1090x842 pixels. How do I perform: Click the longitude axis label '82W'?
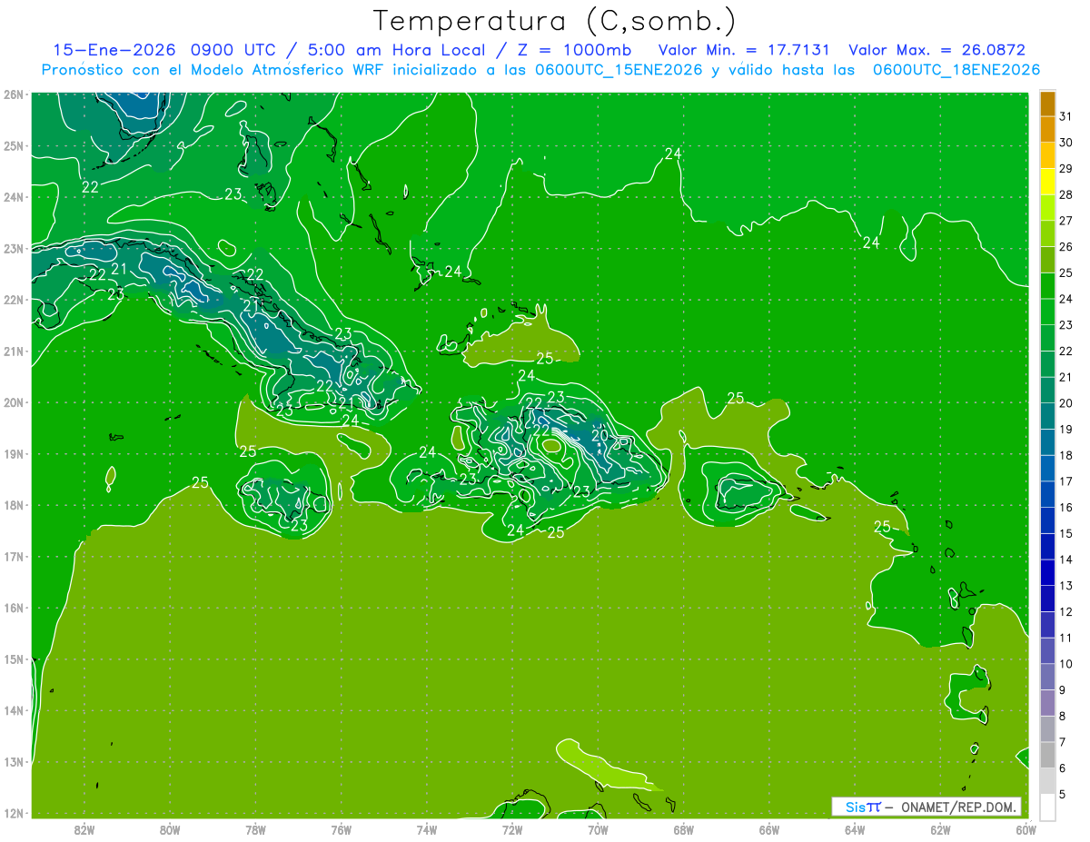84,829
